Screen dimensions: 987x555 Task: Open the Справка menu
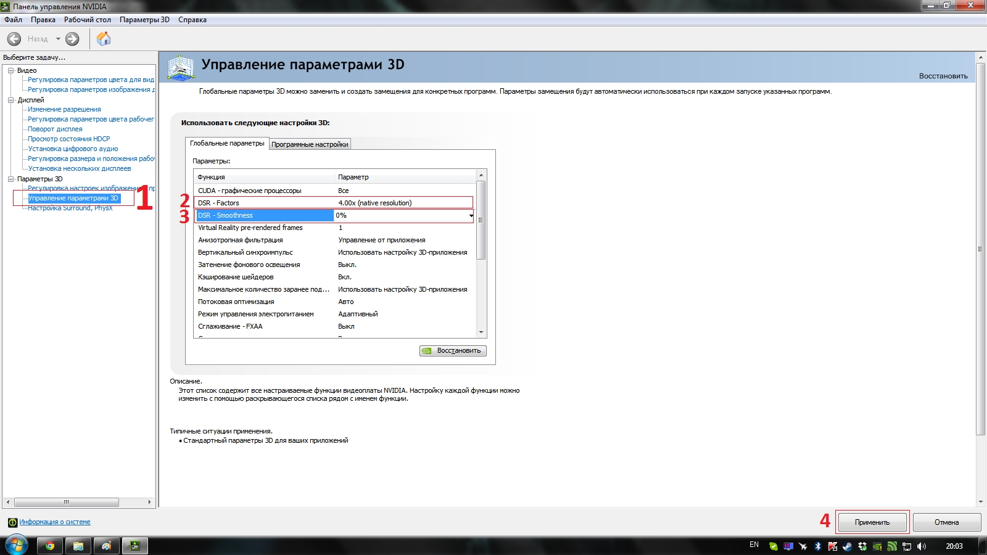pyautogui.click(x=192, y=20)
